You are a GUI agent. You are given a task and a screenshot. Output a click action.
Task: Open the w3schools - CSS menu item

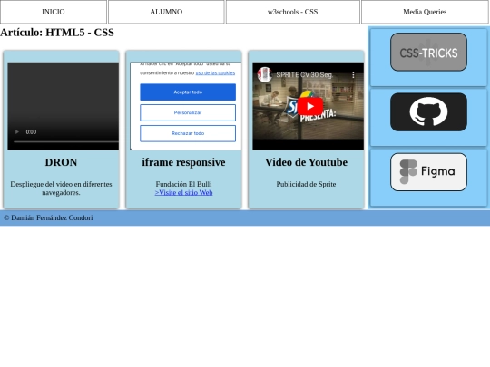(x=293, y=12)
